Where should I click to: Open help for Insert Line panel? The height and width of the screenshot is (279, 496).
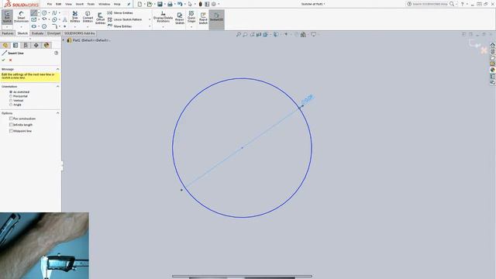click(x=57, y=53)
